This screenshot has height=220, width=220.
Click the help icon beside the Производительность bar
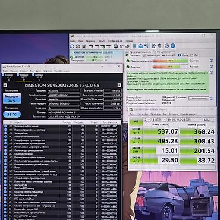212,61
